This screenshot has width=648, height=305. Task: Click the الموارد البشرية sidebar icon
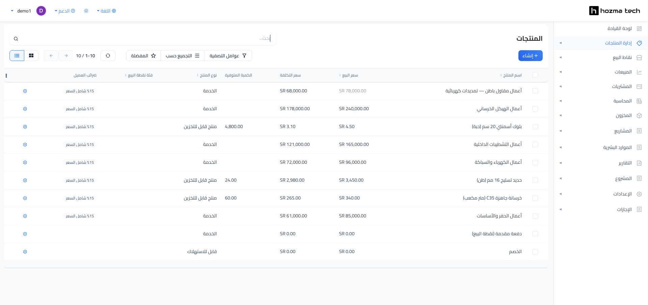click(x=639, y=147)
